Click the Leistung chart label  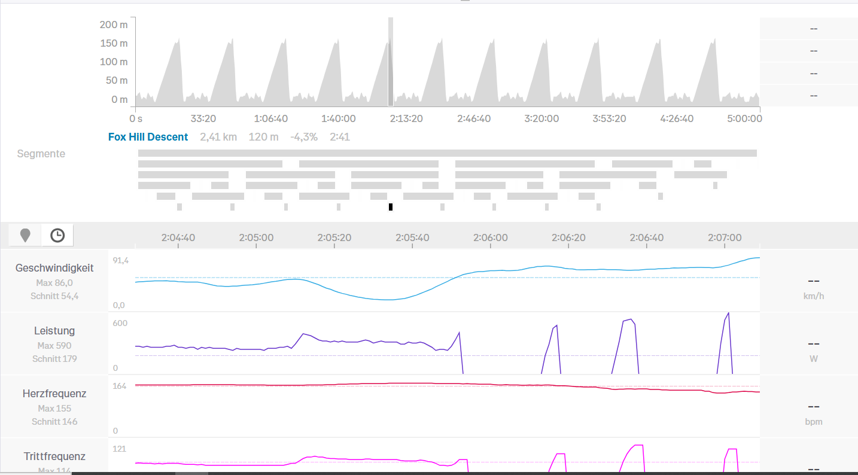coord(54,331)
